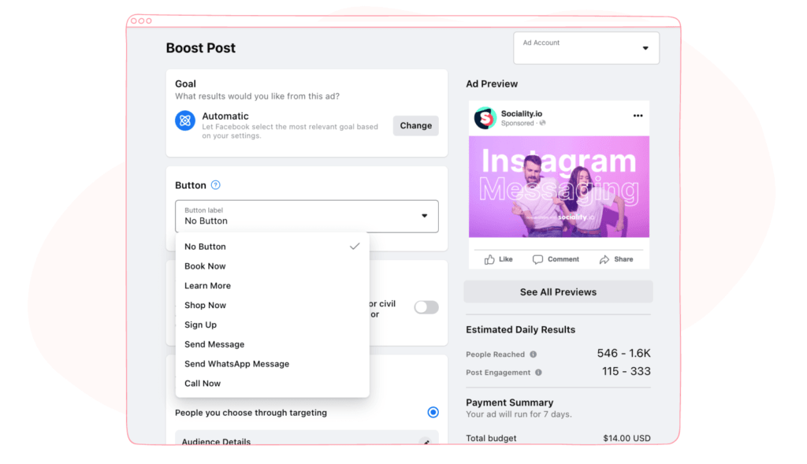Click the Comment button label
807x464 pixels.
[563, 259]
